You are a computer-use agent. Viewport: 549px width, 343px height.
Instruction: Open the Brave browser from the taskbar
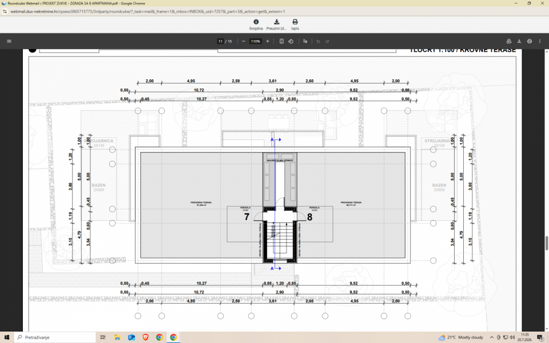coord(145,337)
